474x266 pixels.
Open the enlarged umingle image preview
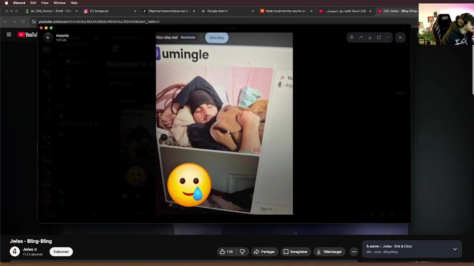(x=224, y=123)
